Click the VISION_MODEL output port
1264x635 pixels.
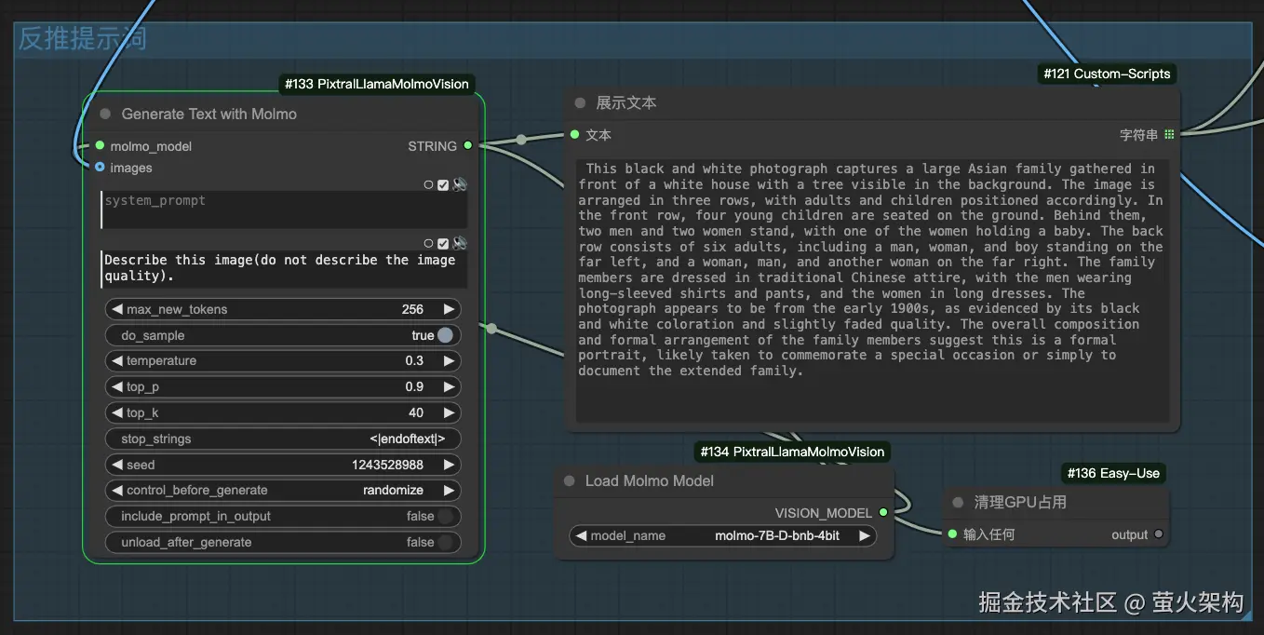883,512
